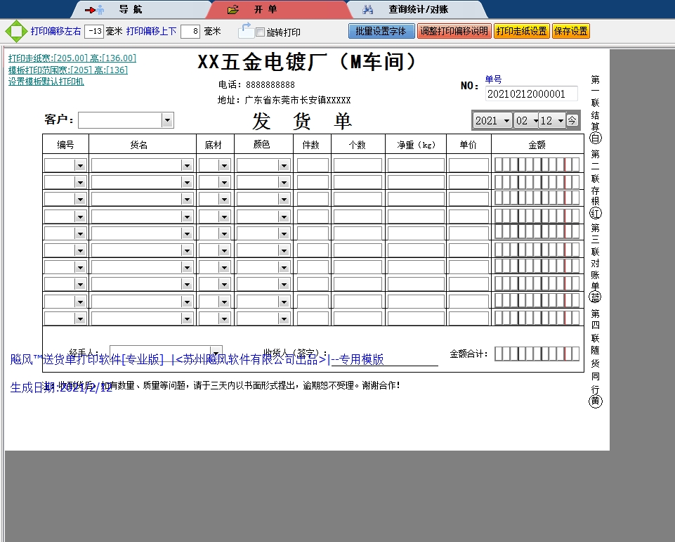Click the 今 button to set today's date
This screenshot has width=675, height=542.
[572, 120]
